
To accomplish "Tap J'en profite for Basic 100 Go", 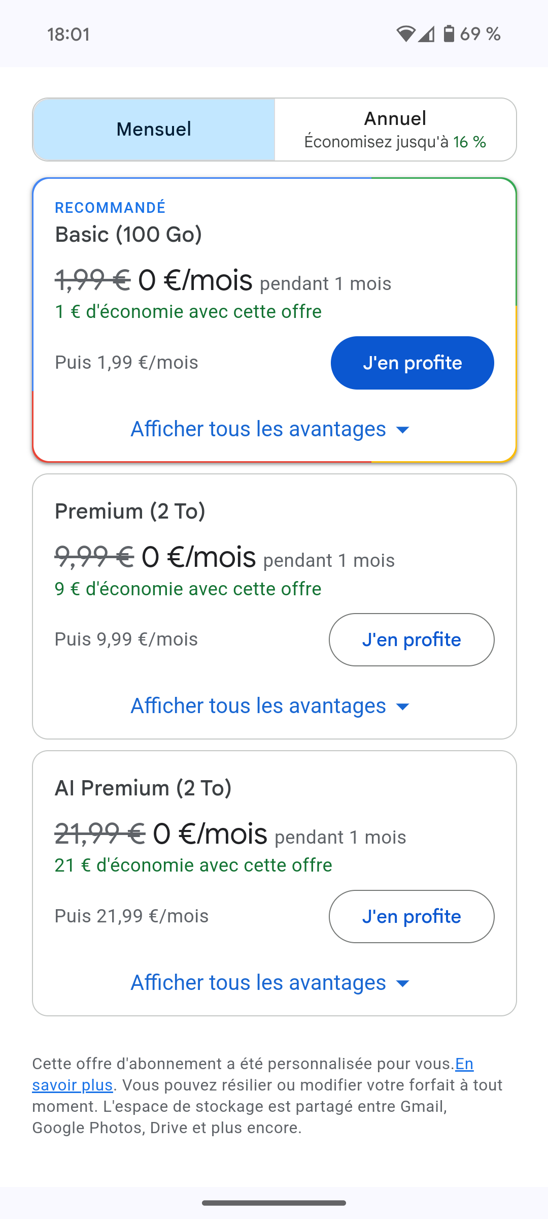I will click(412, 363).
